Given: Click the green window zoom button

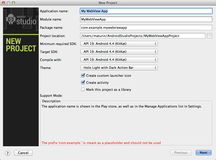Looking at the screenshot, I should tap(13, 3).
